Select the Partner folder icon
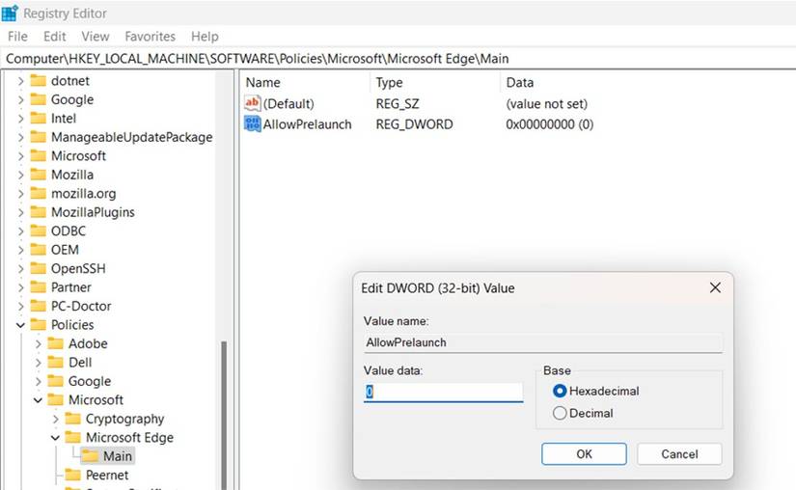 [38, 287]
